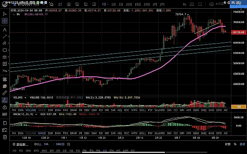Viewport: 247px width, 154px height.
Task: Toggle the 对数 log scale option
Action: click(x=228, y=144)
